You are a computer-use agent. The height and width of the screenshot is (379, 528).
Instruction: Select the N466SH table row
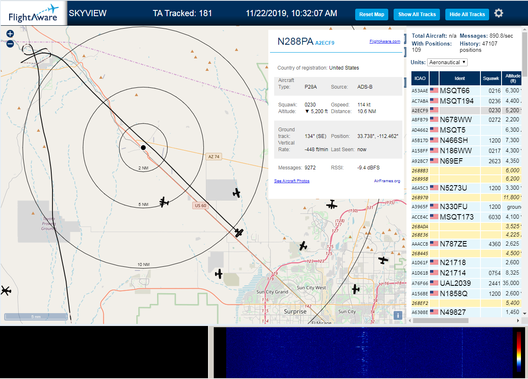coord(466,140)
